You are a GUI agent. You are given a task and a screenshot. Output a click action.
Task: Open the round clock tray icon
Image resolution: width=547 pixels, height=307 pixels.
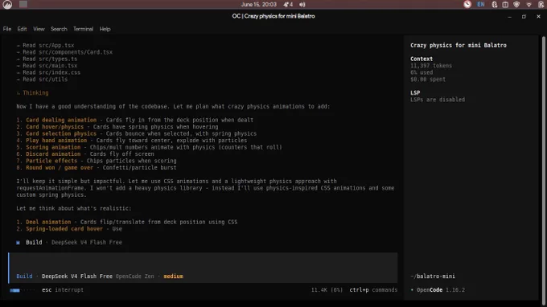467,4
